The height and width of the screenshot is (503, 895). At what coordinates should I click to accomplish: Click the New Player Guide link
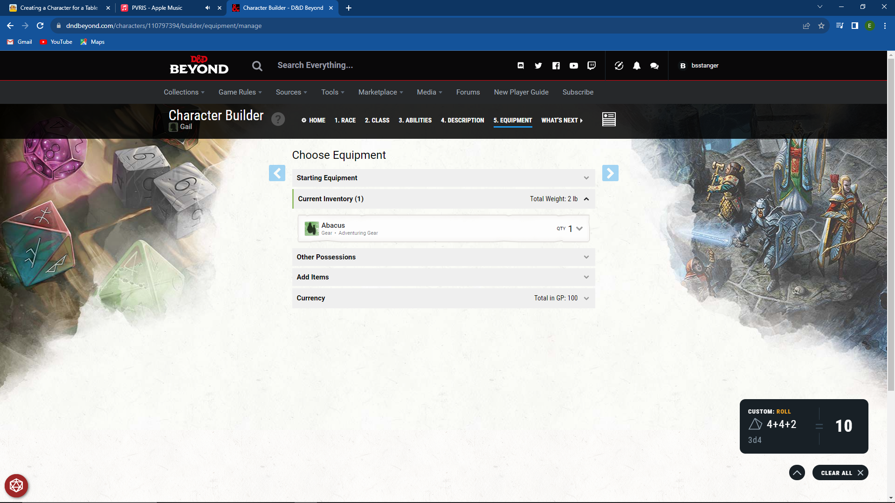tap(521, 92)
